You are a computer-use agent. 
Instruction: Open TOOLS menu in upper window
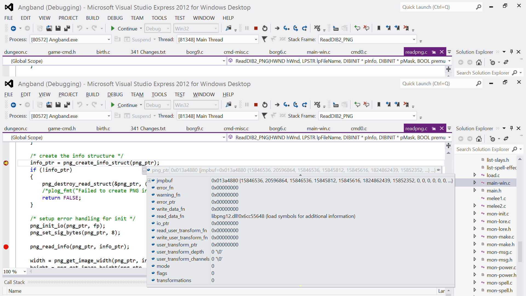pos(159,18)
